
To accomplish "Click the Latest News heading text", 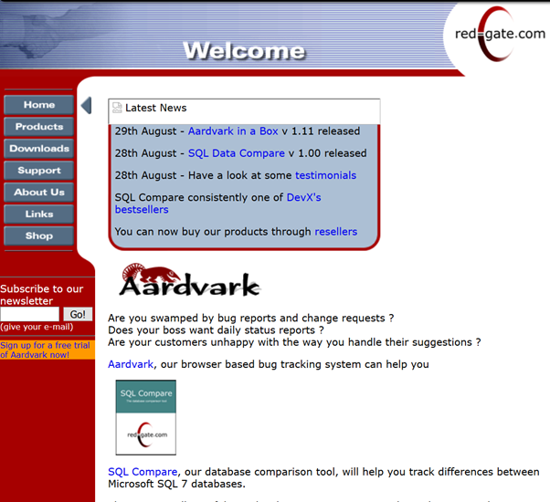I will coord(155,108).
